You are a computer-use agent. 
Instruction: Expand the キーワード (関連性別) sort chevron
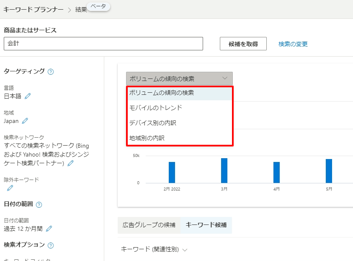coord(185,250)
